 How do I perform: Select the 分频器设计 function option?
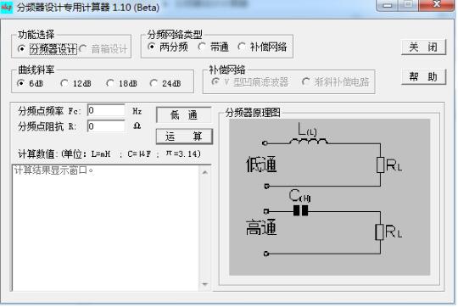(x=47, y=49)
